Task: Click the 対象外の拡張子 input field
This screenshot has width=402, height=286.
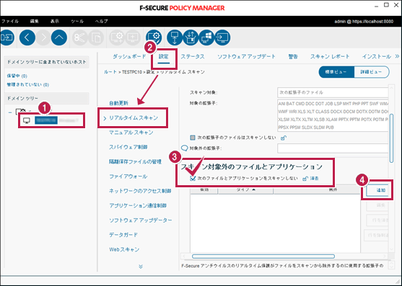Action: tap(333, 148)
